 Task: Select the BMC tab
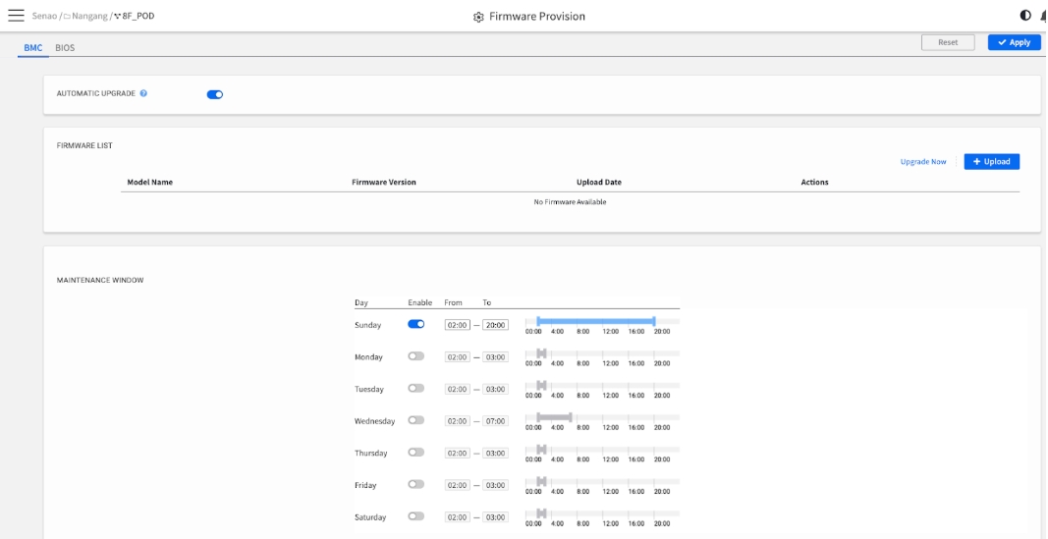(32, 47)
